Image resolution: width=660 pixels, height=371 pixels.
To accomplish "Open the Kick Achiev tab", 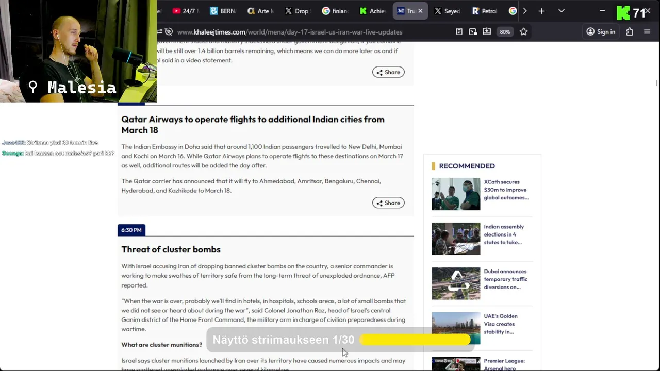I will [x=373, y=11].
